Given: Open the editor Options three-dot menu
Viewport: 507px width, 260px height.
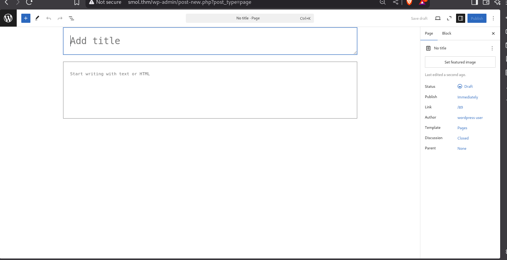Looking at the screenshot, I should point(493,18).
